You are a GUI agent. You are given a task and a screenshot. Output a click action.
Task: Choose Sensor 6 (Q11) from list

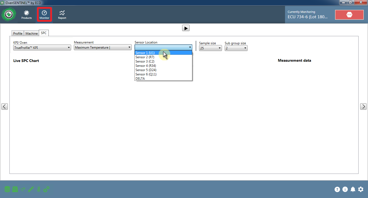(x=163, y=74)
